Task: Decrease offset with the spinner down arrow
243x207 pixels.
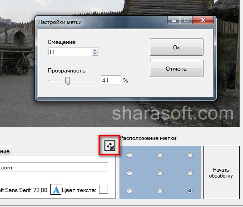Action: coord(95,54)
